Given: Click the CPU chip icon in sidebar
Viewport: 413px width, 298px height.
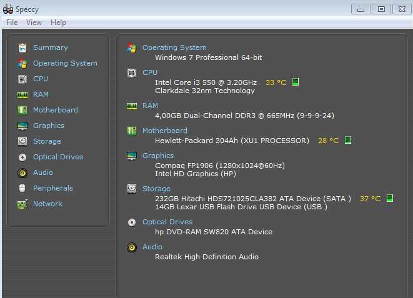Looking at the screenshot, I should pyautogui.click(x=22, y=79).
